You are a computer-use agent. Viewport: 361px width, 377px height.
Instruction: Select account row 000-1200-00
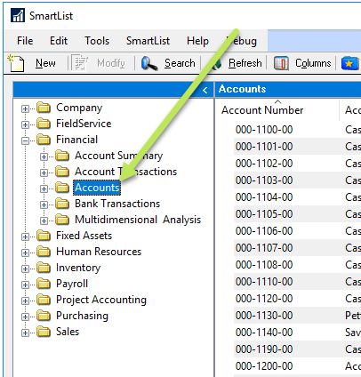(264, 366)
